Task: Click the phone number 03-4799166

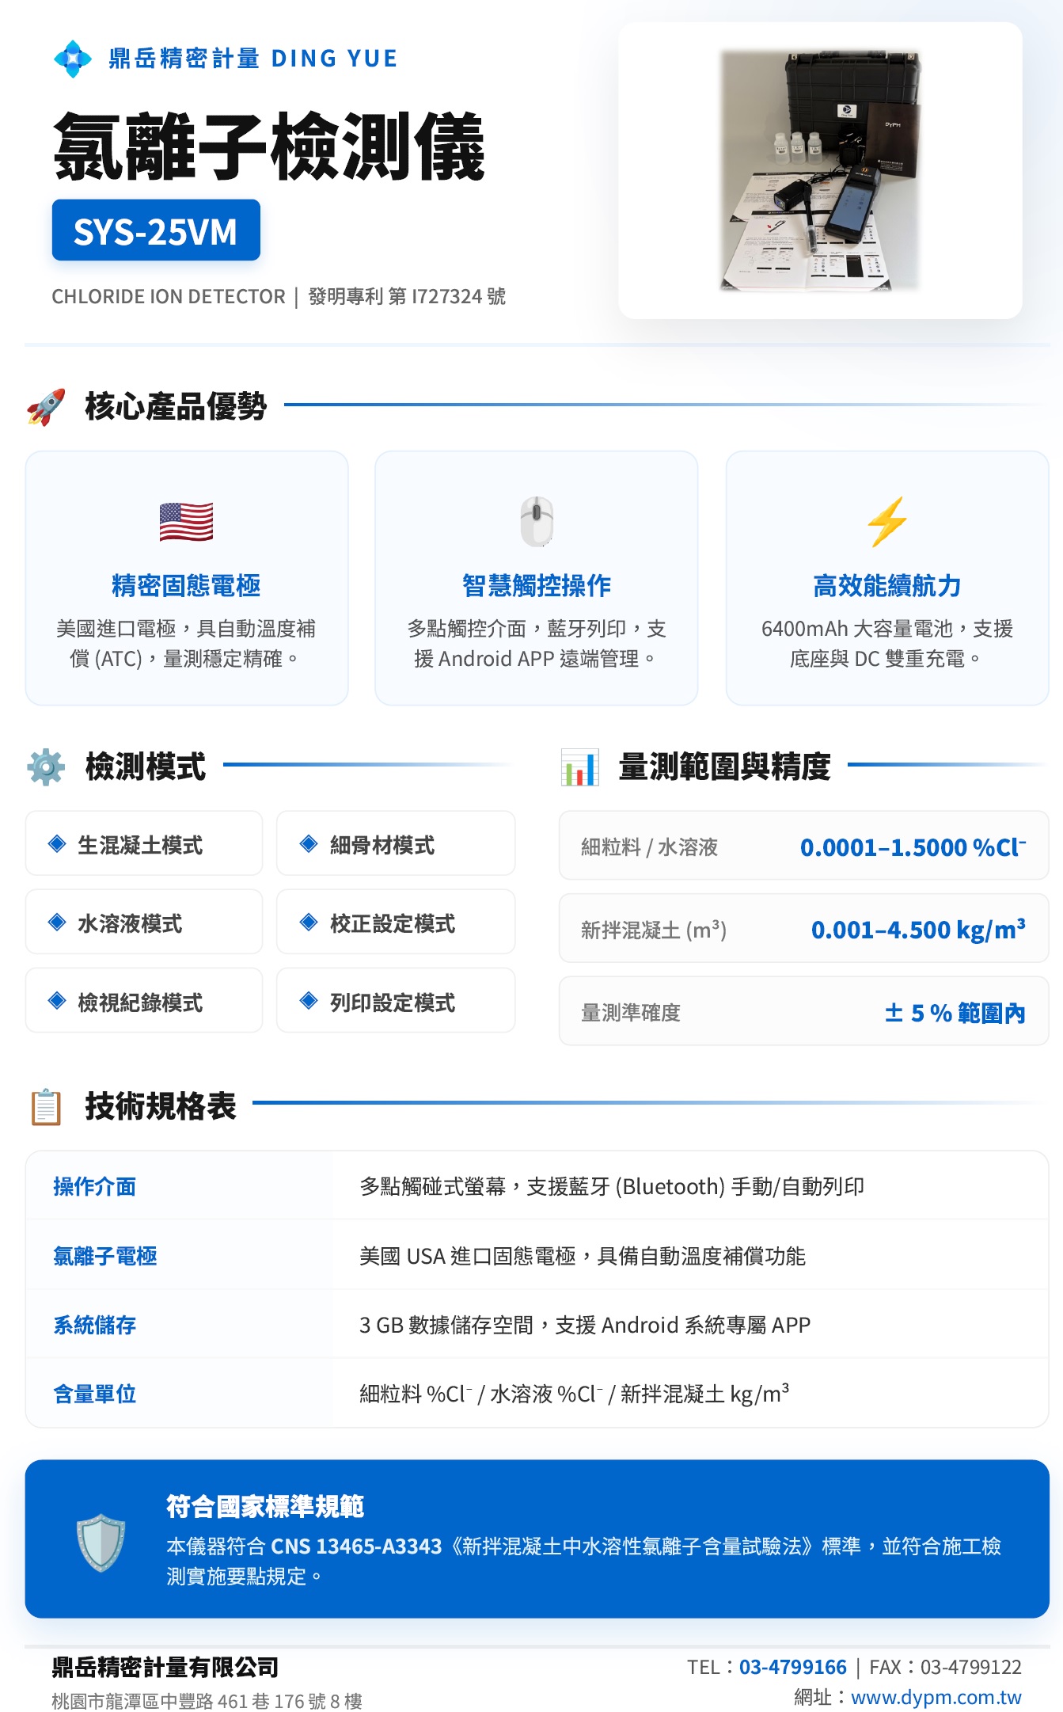Action: tap(793, 1667)
